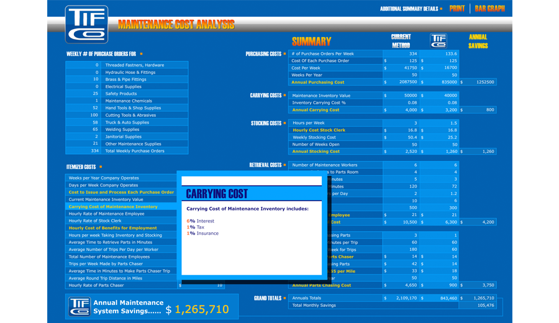559x323 pixels.
Task: Click the Hourly Rate of Parts Chaser value field
Action: pyautogui.click(x=201, y=285)
